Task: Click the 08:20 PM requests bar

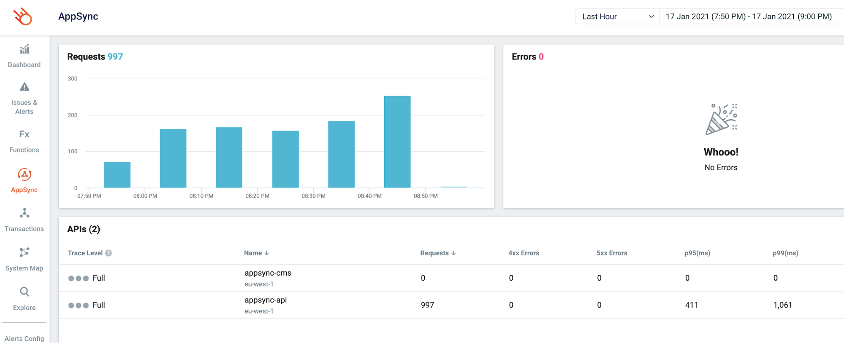Action: click(x=285, y=159)
